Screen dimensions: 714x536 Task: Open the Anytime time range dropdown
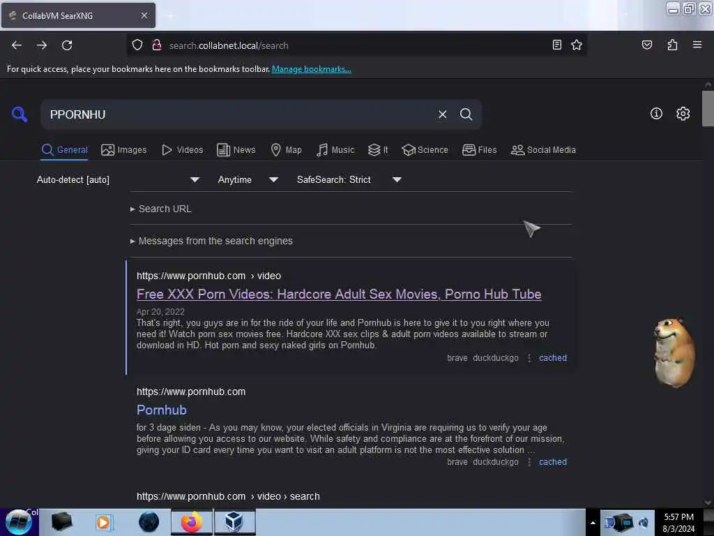click(248, 179)
